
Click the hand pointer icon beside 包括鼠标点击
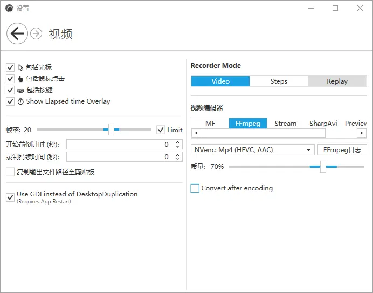[x=20, y=79]
